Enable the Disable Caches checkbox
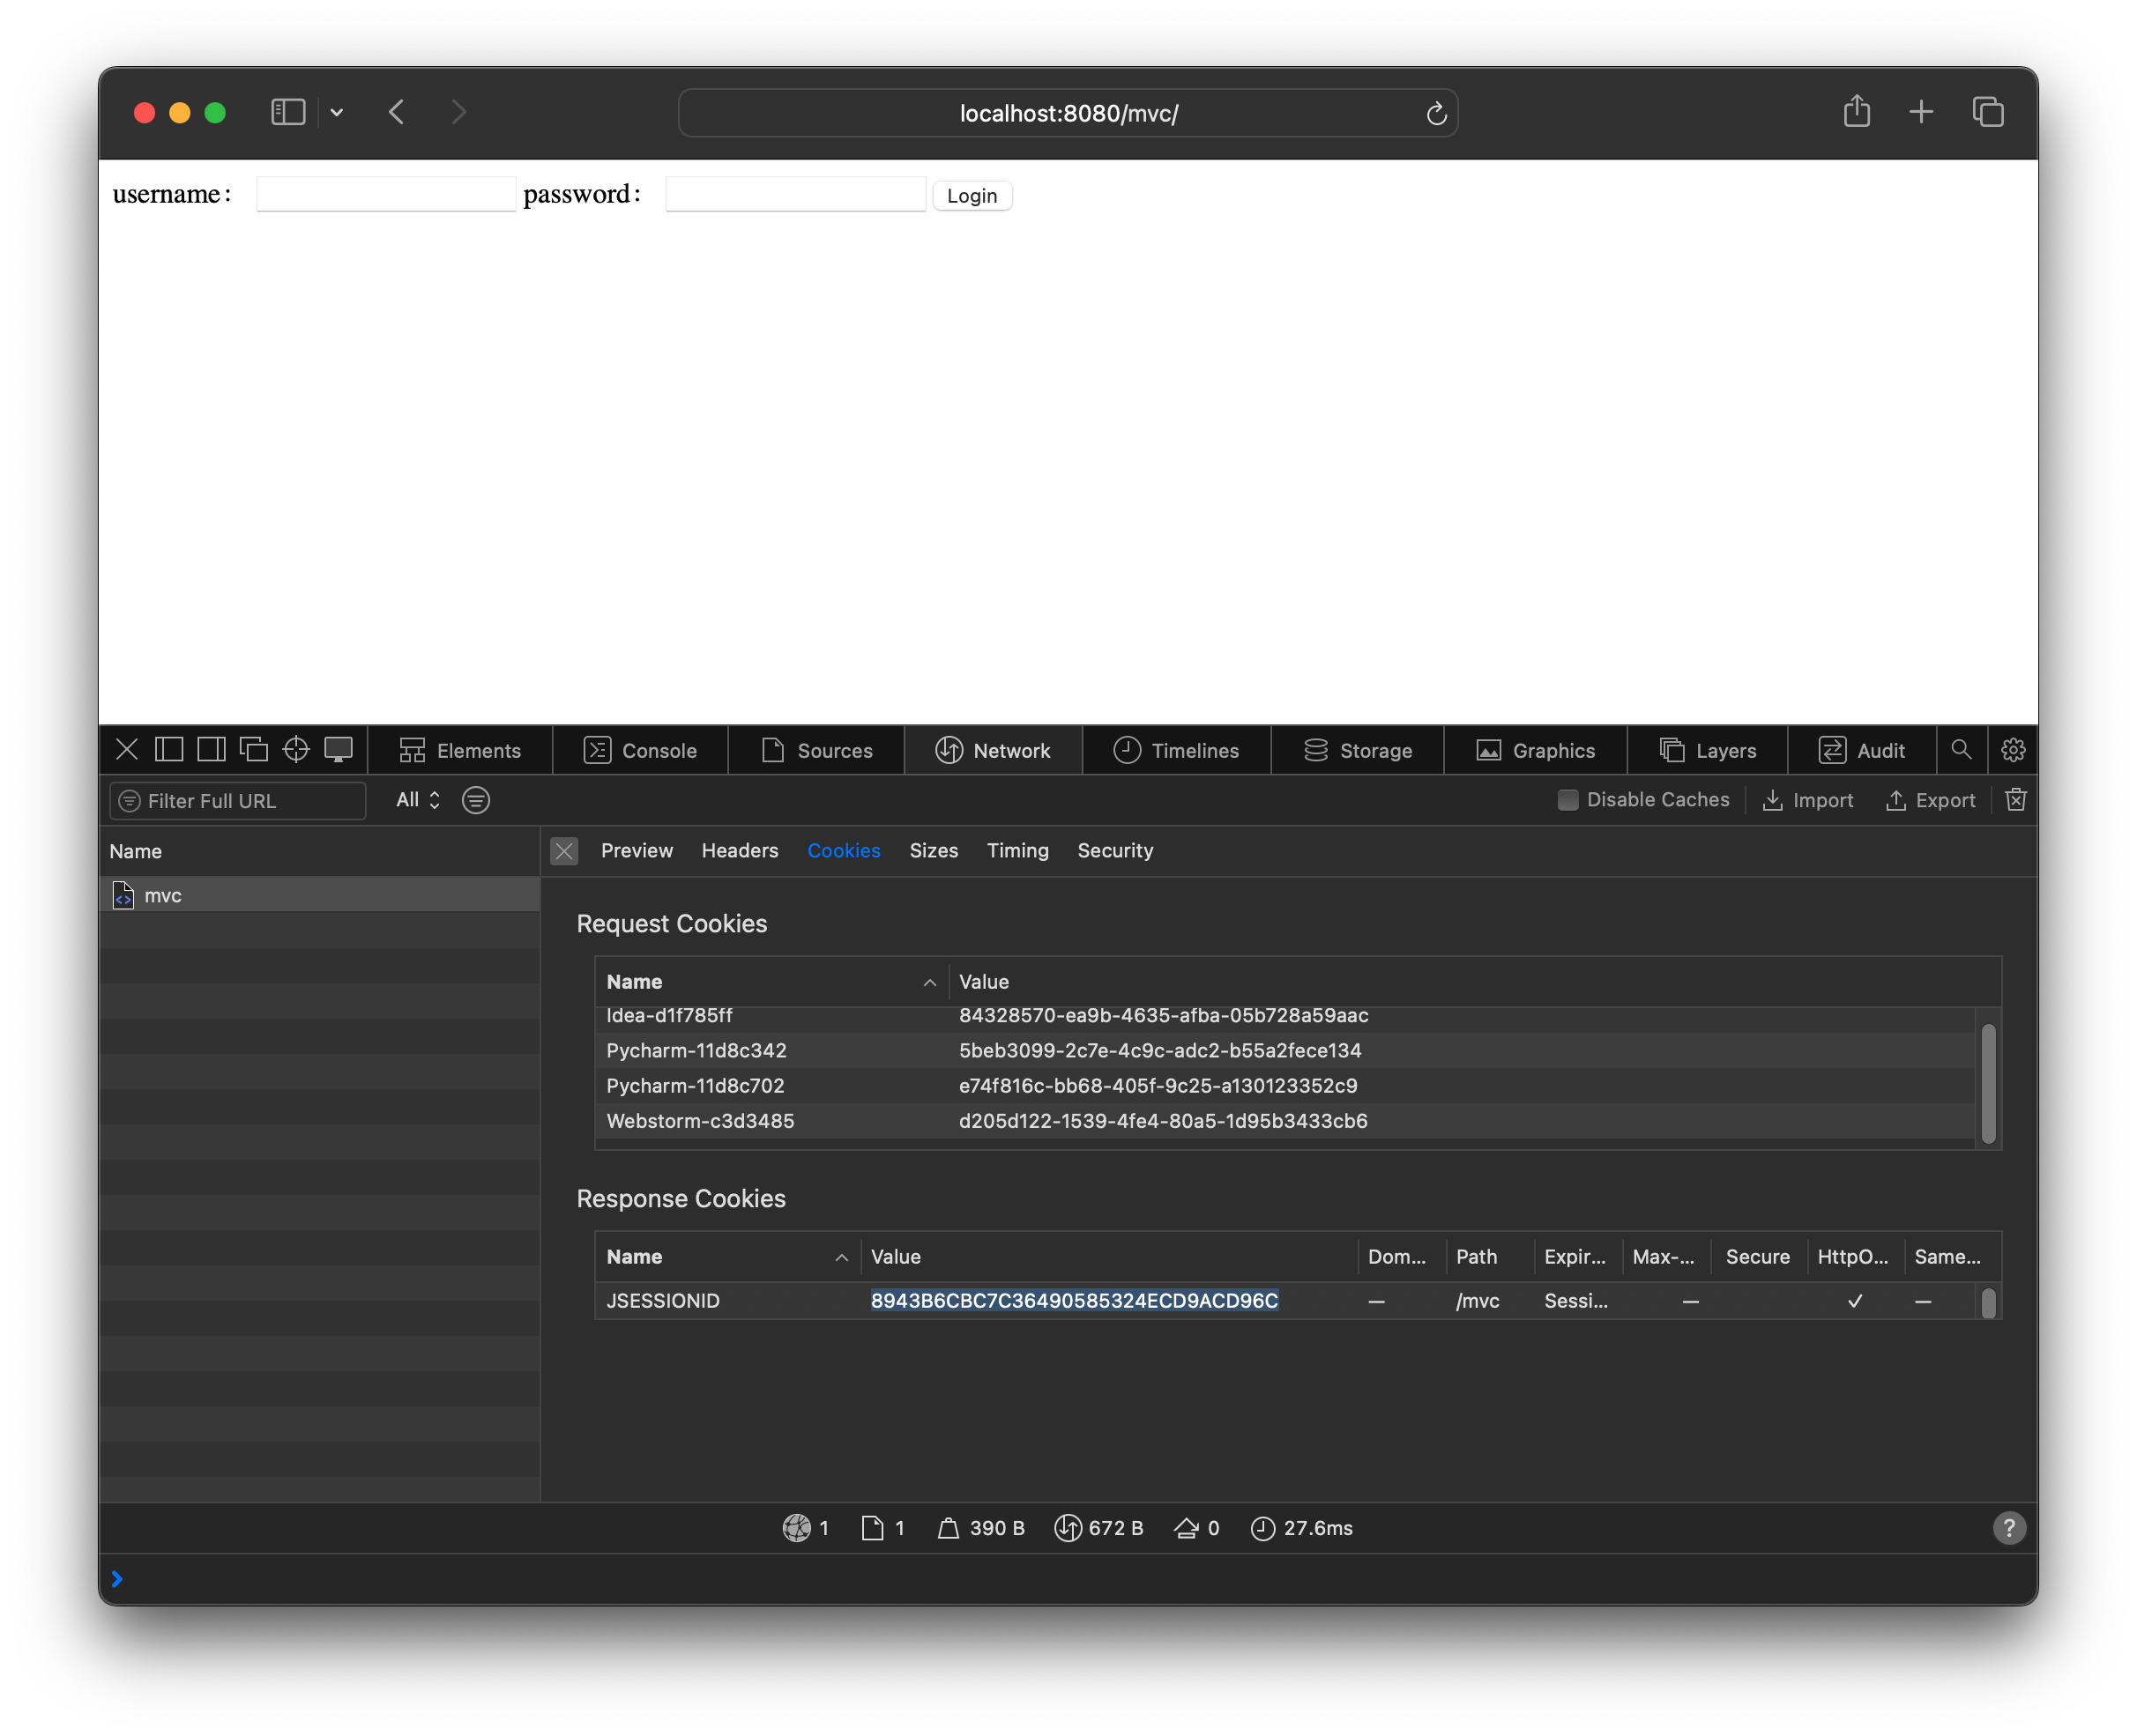 [x=1567, y=799]
